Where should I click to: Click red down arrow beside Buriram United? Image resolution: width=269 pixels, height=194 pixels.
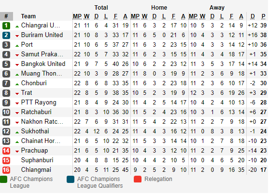click(17, 36)
